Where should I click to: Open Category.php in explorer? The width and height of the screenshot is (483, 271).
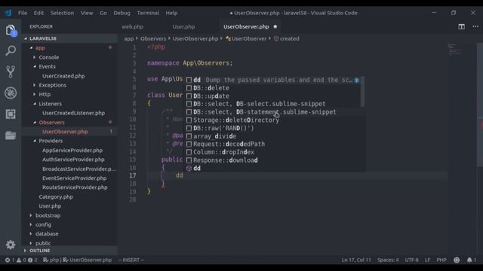[56, 196]
